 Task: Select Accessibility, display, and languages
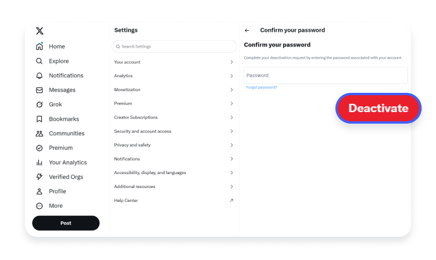coord(150,173)
